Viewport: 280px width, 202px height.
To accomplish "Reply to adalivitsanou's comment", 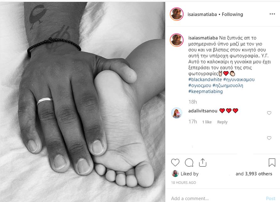I will (222, 122).
